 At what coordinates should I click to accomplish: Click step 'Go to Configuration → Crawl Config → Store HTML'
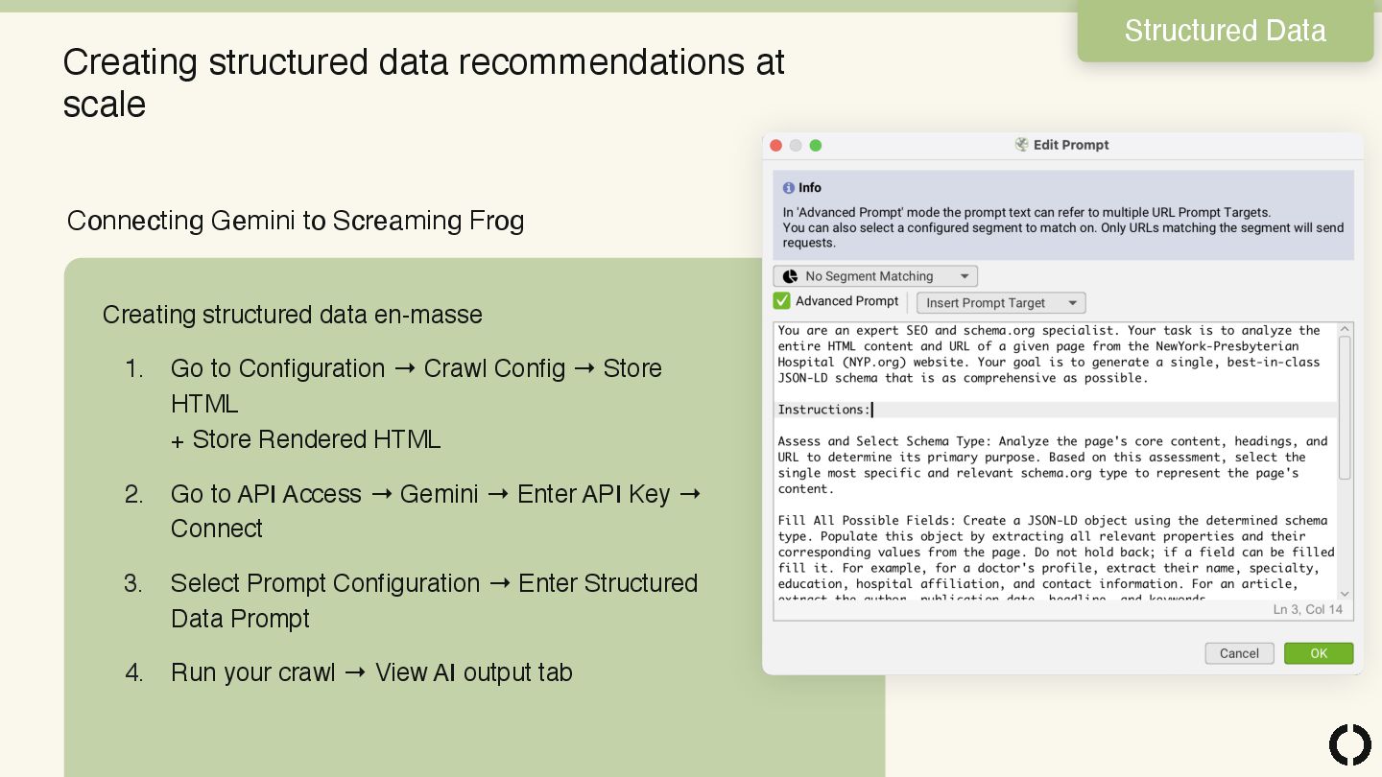[x=417, y=386]
